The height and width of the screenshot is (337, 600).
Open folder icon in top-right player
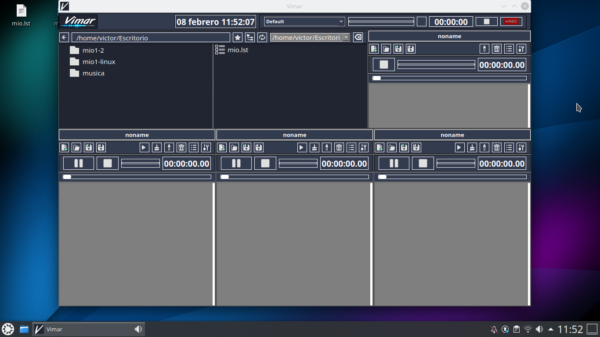[386, 49]
